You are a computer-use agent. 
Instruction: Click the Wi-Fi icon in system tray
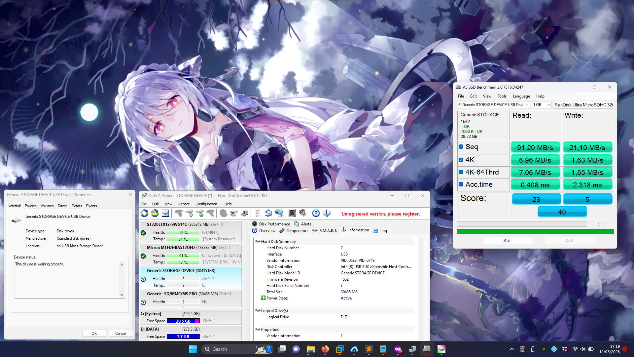click(575, 349)
